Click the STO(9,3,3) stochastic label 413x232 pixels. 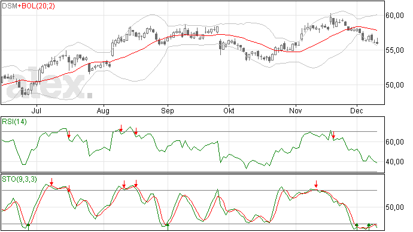[x=20, y=179]
